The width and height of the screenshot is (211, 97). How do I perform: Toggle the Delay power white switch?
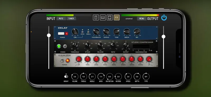(x=61, y=34)
